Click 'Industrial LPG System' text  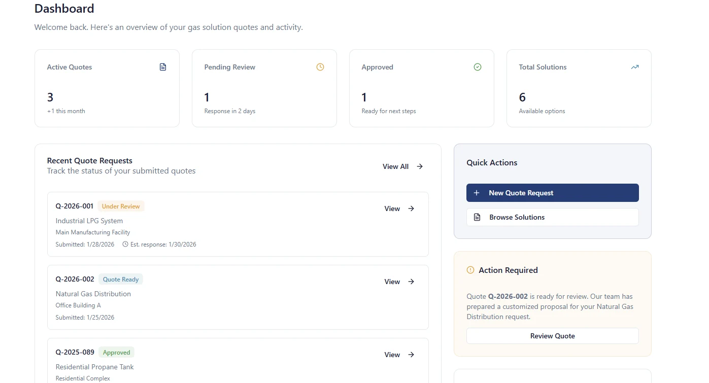tap(89, 221)
